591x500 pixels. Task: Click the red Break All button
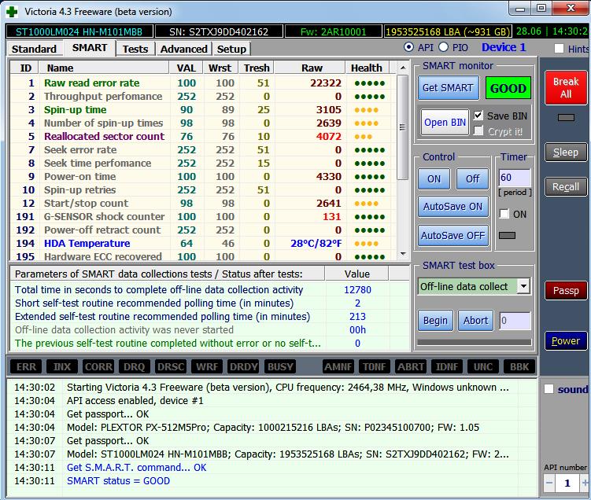click(x=566, y=88)
